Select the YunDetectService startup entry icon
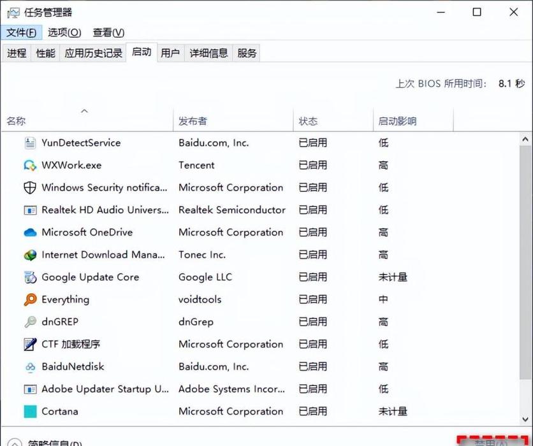Viewport: 533px width, 446px height. coord(31,143)
